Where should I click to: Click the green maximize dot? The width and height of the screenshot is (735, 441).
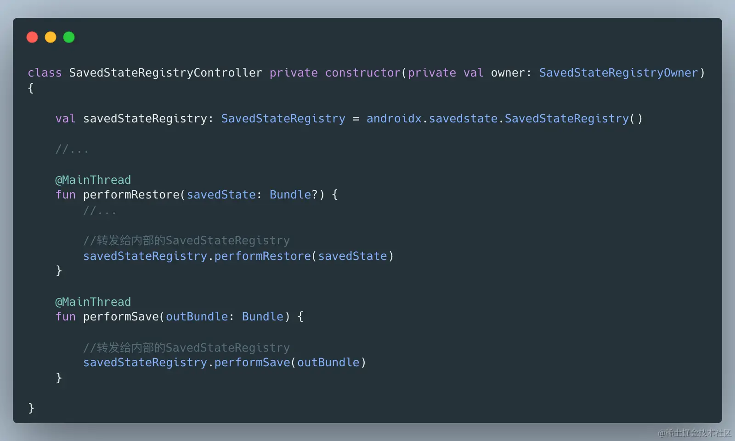[x=69, y=37]
